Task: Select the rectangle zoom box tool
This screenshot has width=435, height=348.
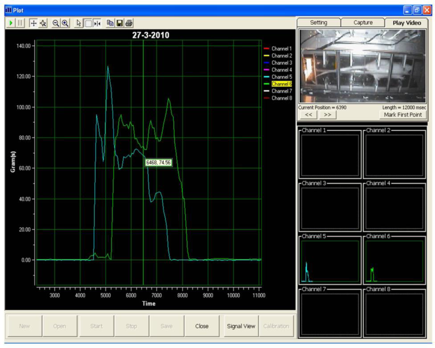Action: click(x=88, y=23)
